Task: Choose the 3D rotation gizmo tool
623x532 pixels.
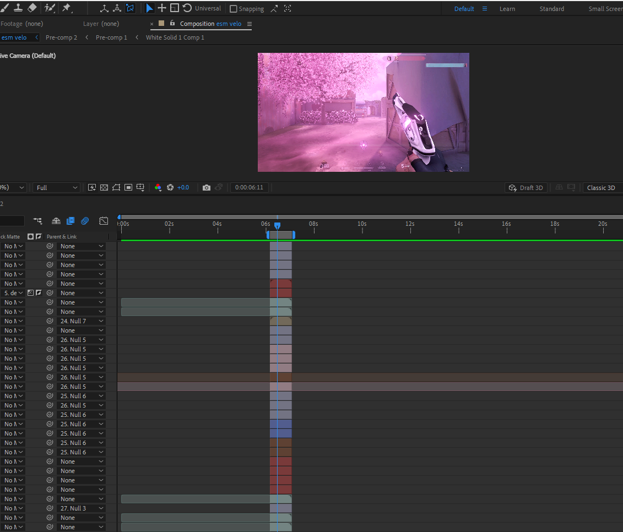Action: pos(187,8)
